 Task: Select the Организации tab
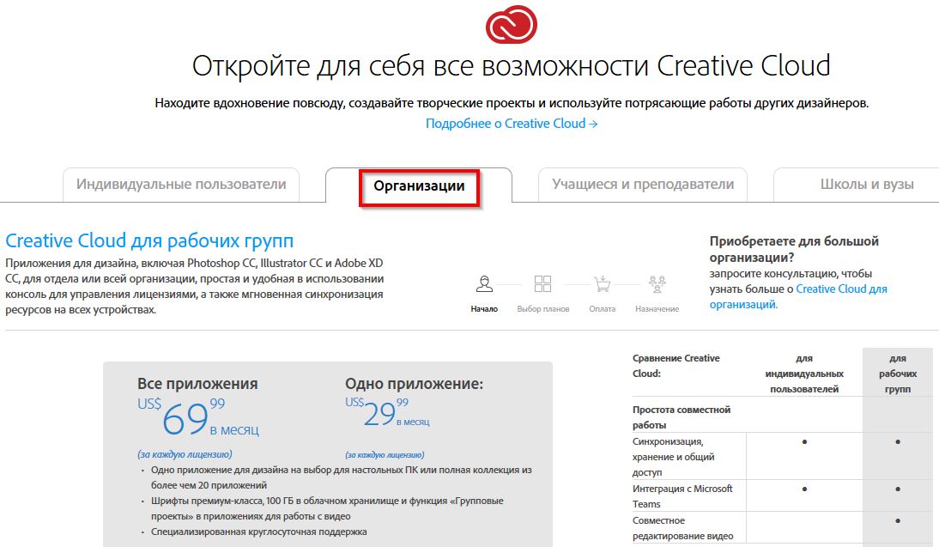tap(419, 185)
